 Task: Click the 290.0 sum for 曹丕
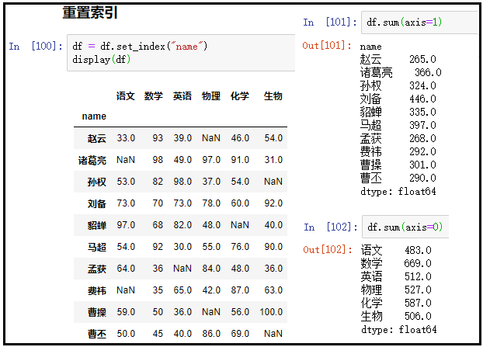(422, 178)
